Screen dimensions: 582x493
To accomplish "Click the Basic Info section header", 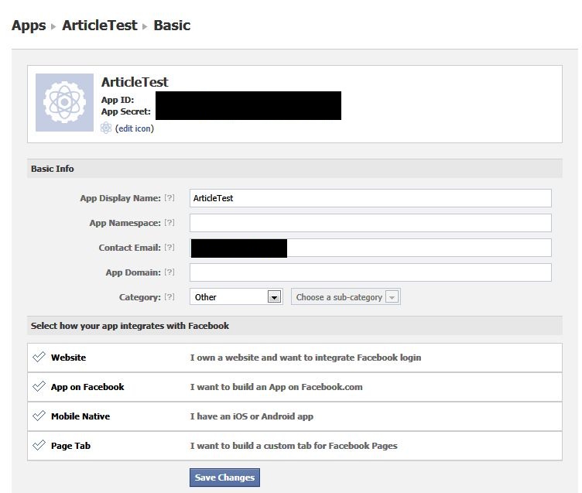I will pyautogui.click(x=295, y=169).
